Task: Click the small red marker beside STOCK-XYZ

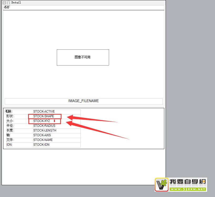Action: 54,121
